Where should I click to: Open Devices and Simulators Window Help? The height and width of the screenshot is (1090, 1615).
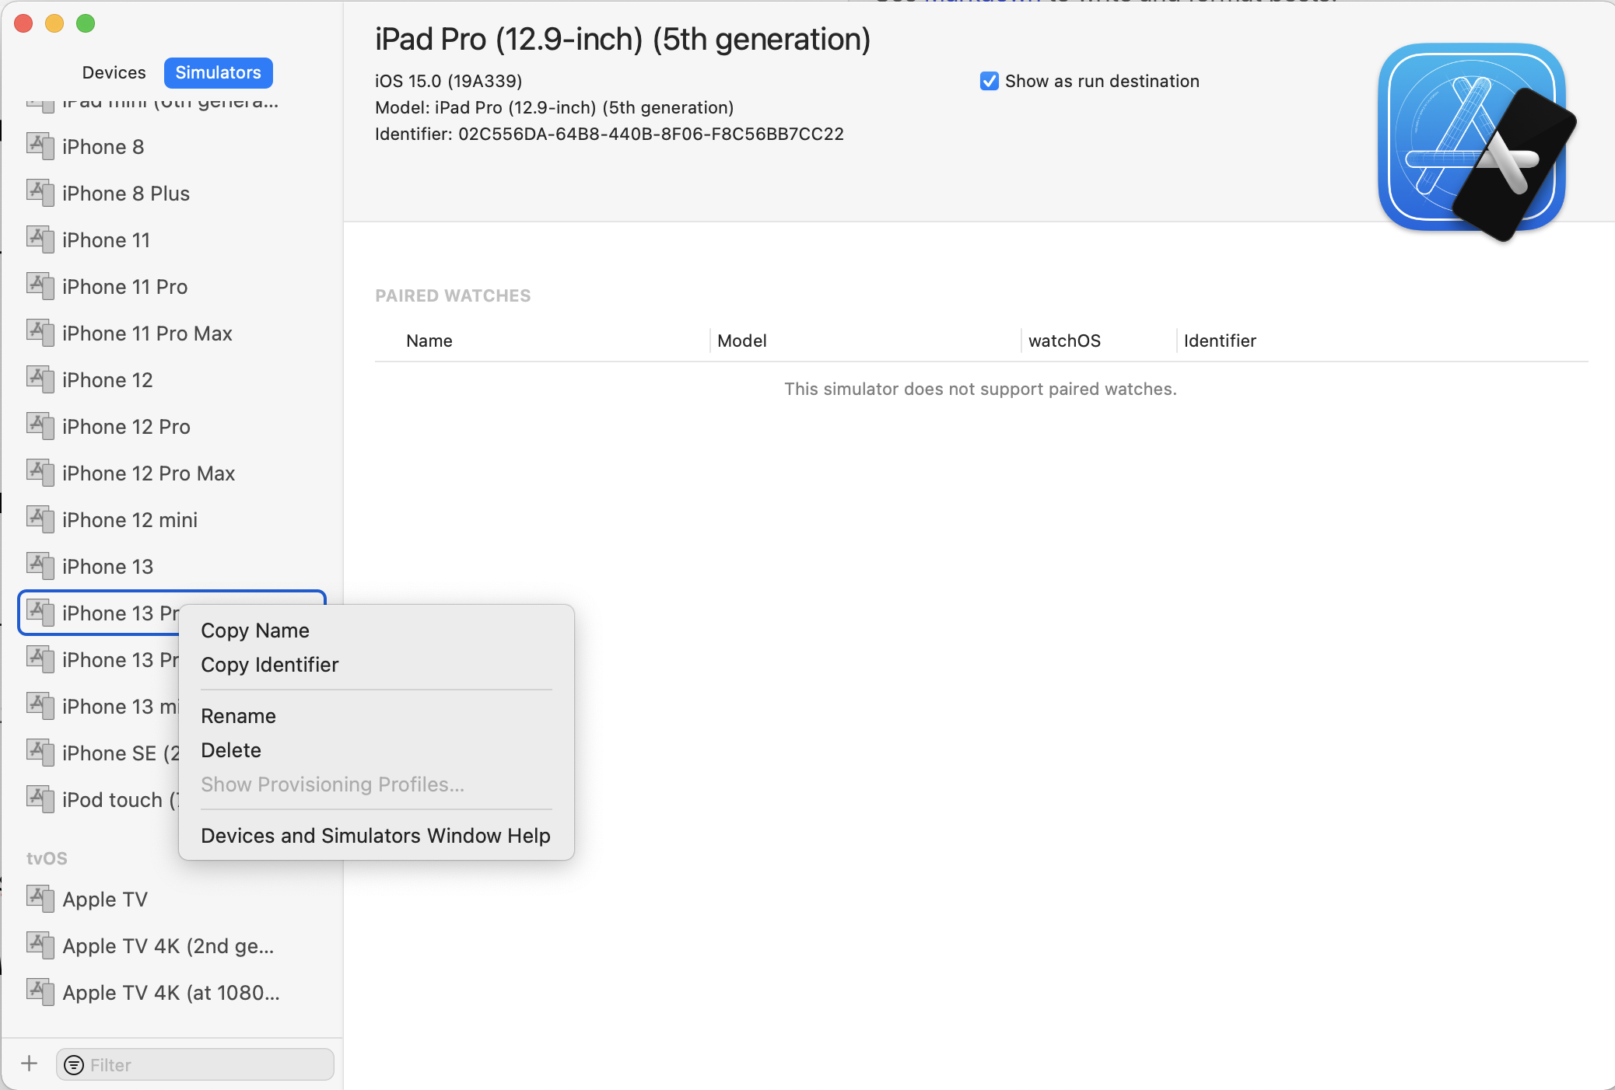[377, 836]
